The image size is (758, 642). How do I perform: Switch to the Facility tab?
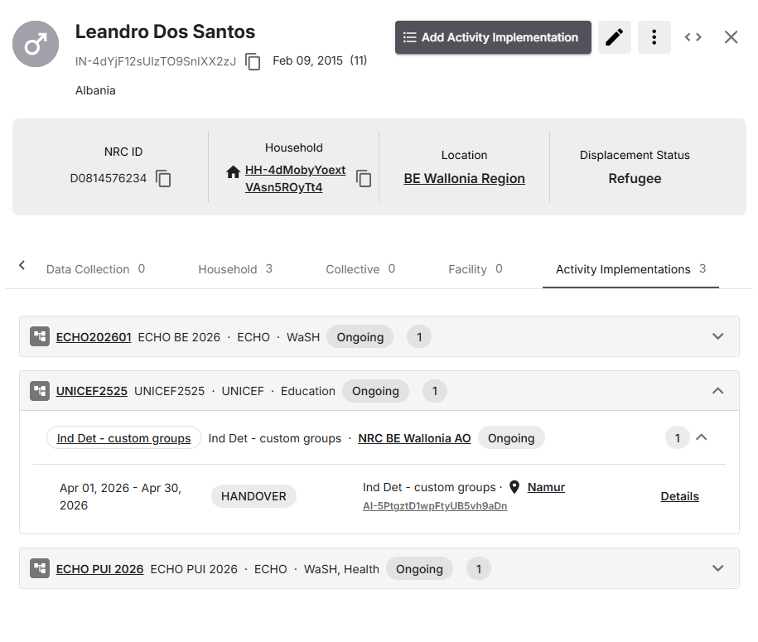[x=476, y=269]
